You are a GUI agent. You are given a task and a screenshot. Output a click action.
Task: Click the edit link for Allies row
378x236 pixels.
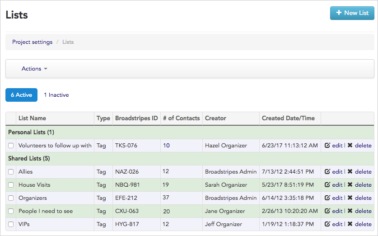tap(337, 172)
